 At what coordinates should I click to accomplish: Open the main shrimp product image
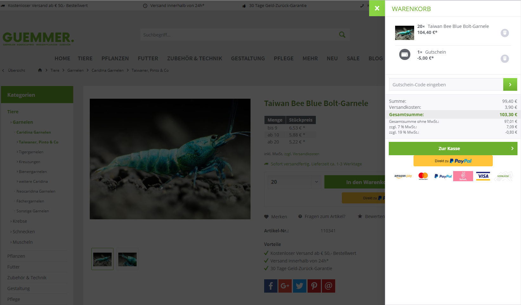[x=170, y=159]
